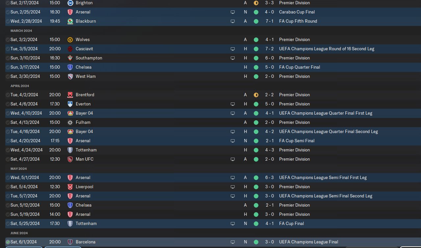Open the Blackburn club badge icon
Image resolution: width=421 pixels, height=248 pixels.
click(x=70, y=21)
